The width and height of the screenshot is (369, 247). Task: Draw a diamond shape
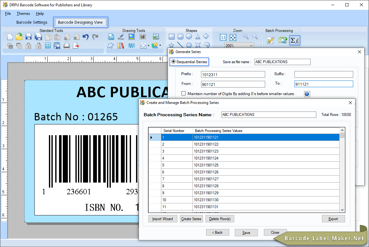click(x=206, y=36)
